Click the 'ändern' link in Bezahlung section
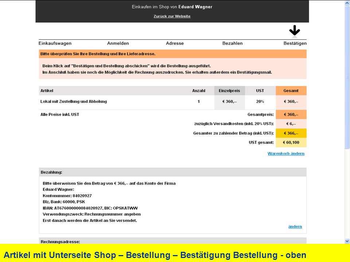350x262 pixels. point(295,227)
